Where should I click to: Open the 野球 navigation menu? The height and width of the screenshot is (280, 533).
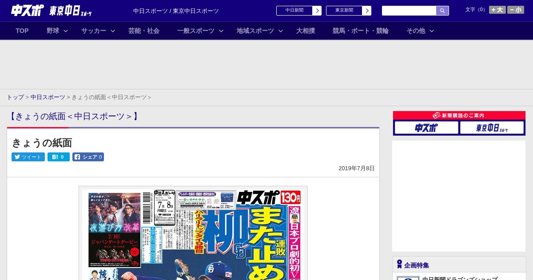(x=53, y=31)
